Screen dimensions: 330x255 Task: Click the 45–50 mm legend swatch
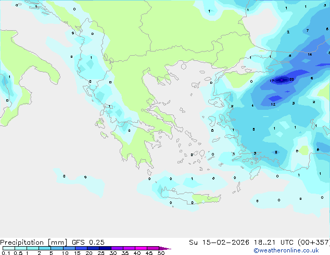coord(153,248)
